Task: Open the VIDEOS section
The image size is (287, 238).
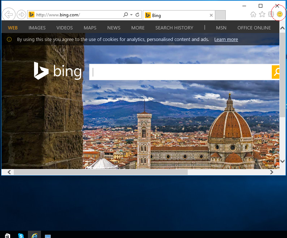Action: (65, 28)
